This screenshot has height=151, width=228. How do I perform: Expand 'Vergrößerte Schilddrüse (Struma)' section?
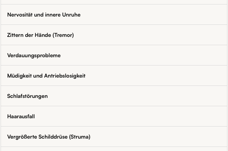click(x=114, y=137)
